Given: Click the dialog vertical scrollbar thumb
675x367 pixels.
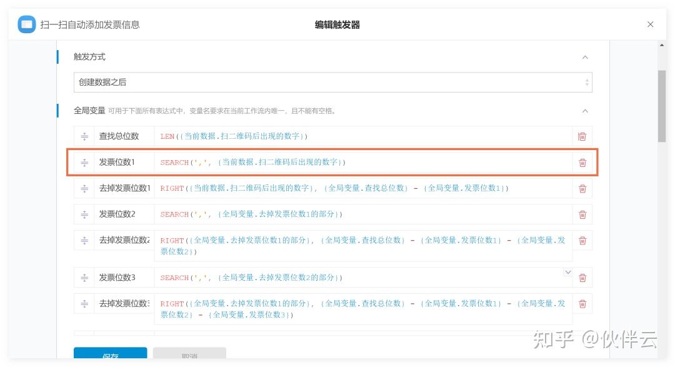Looking at the screenshot, I should (x=662, y=106).
